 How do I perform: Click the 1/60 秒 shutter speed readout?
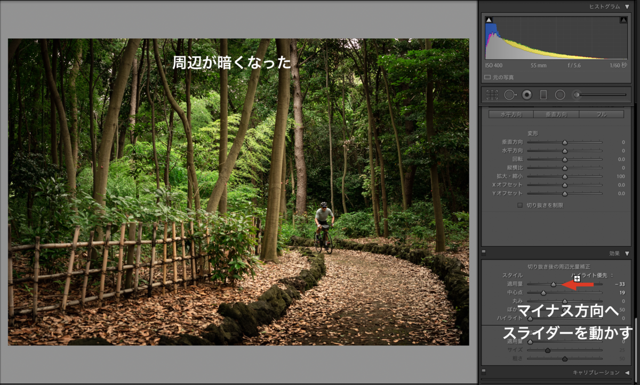pos(619,65)
